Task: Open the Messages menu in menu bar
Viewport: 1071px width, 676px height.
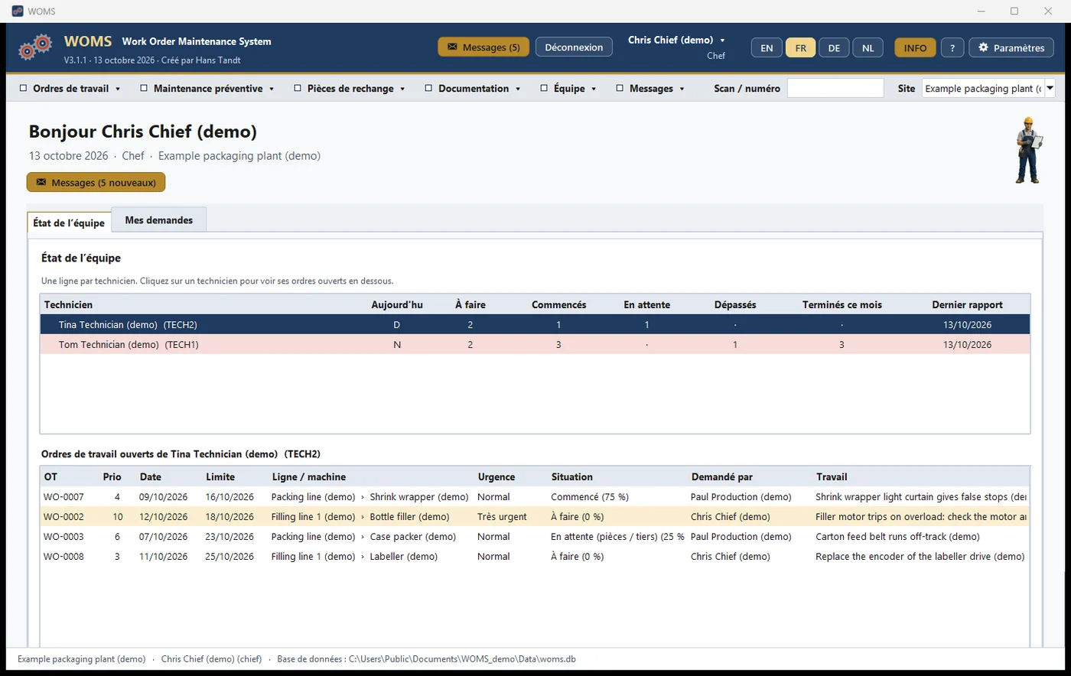Action: point(650,89)
